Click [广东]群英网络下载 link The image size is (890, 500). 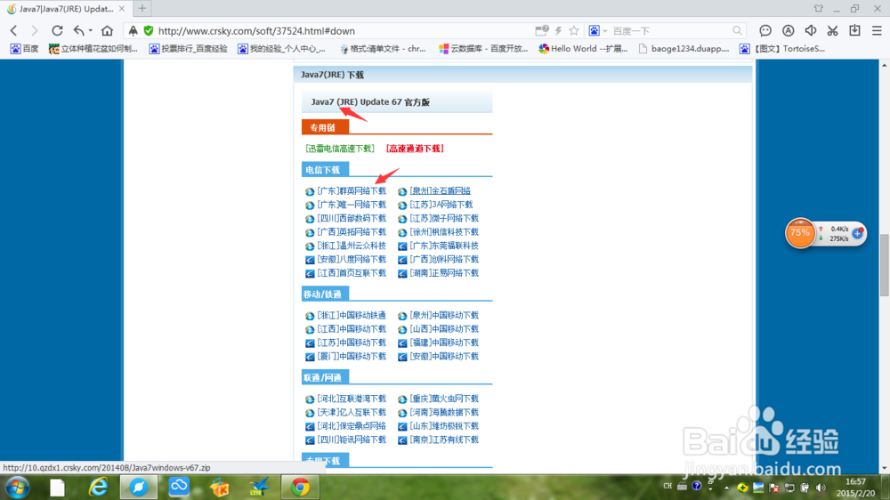(352, 191)
